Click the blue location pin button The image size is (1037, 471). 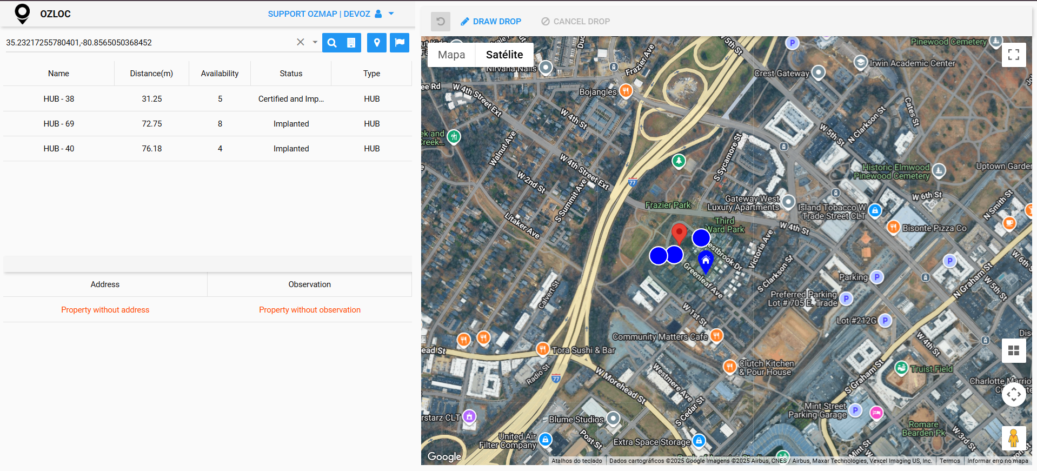click(377, 43)
